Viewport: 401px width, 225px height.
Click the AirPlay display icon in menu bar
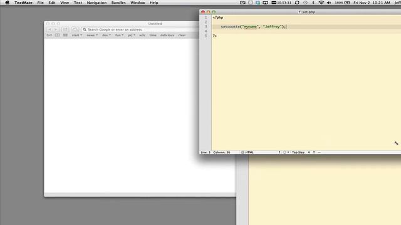pyautogui.click(x=266, y=2)
